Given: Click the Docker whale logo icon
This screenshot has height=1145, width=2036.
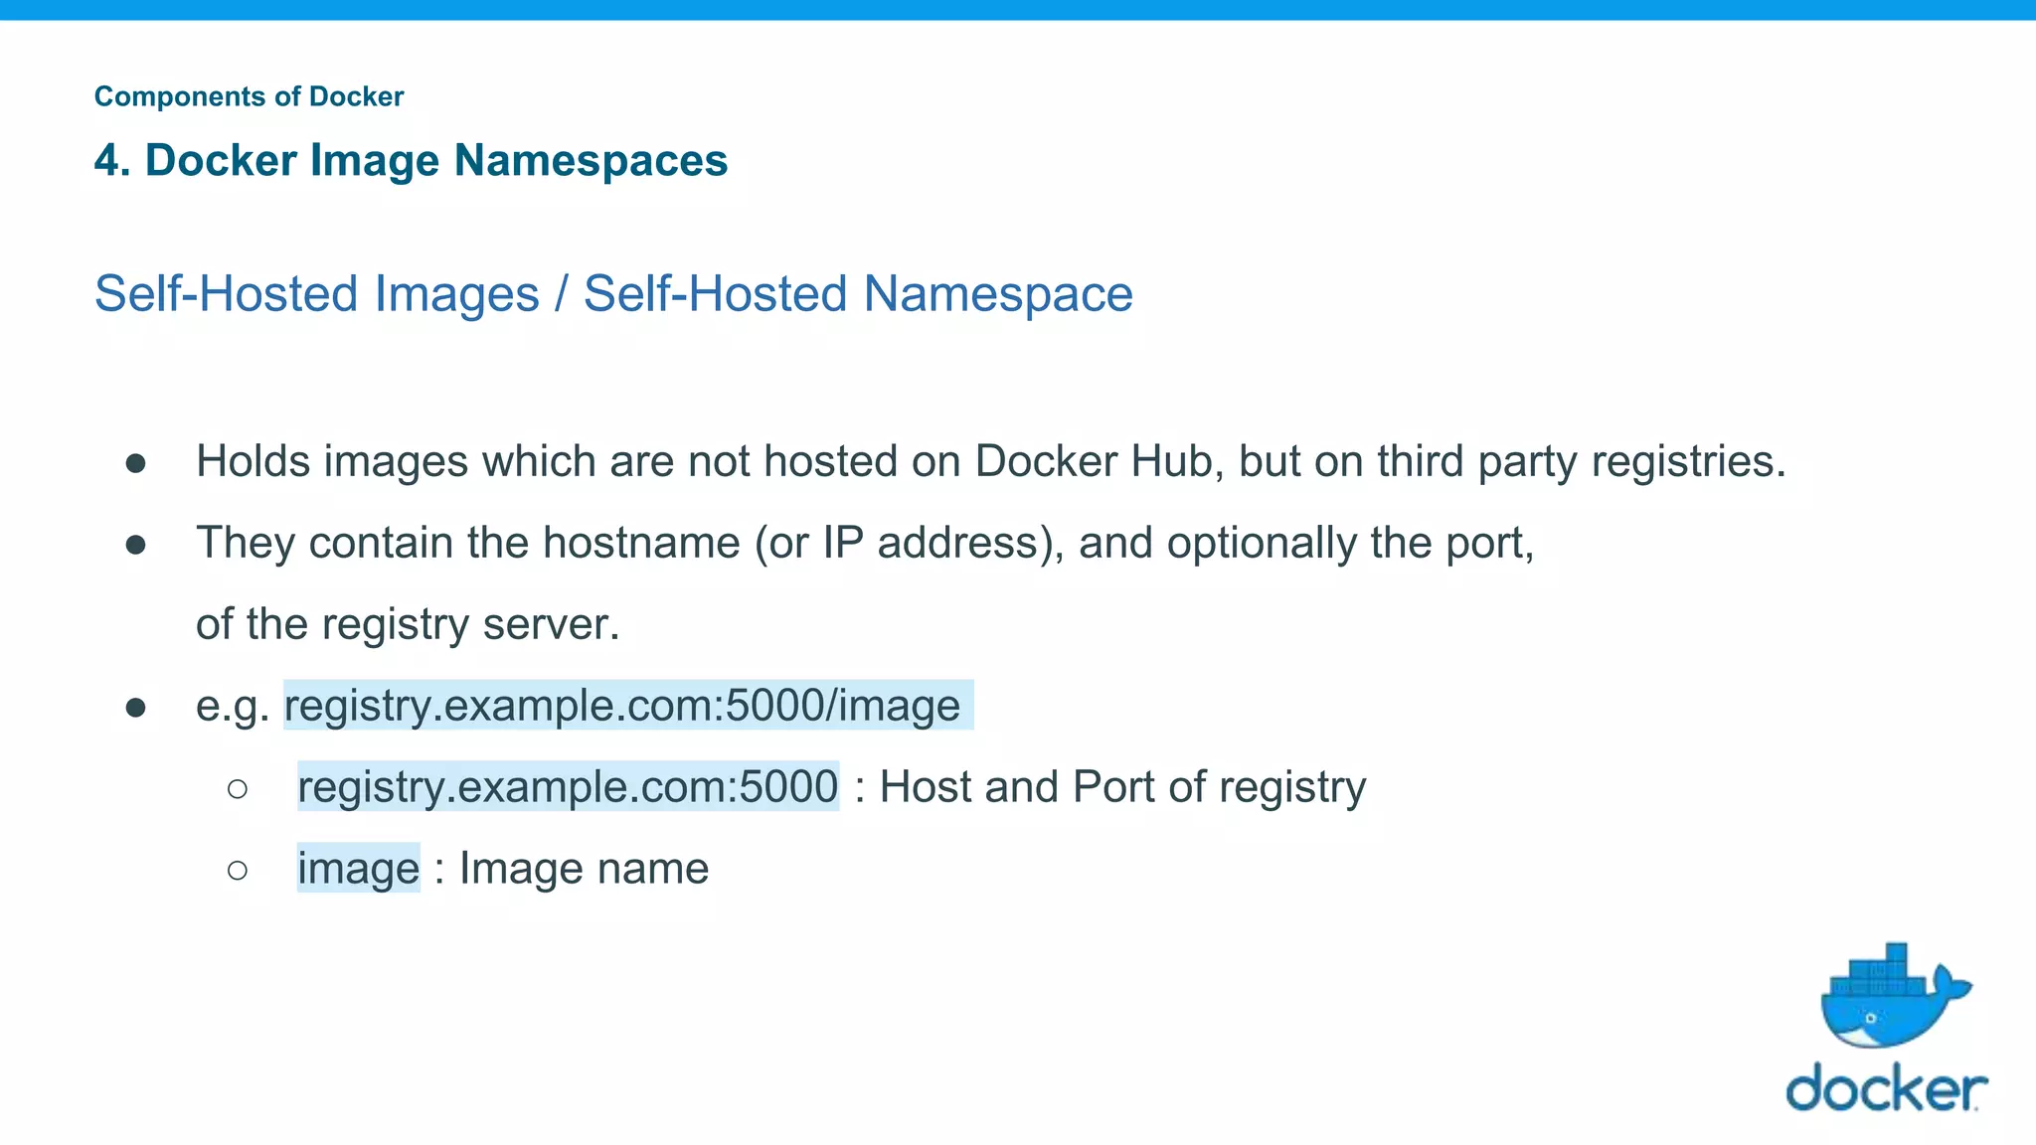Looking at the screenshot, I should [1895, 995].
